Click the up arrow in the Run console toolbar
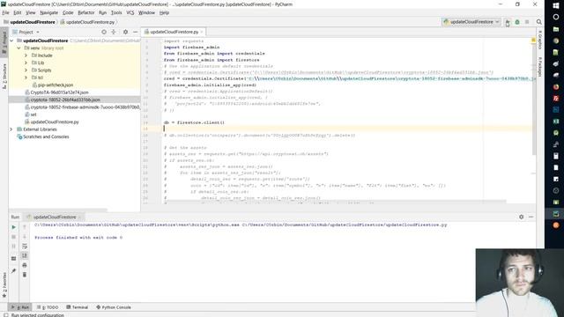This screenshot has width=564, height=317. pyautogui.click(x=25, y=227)
